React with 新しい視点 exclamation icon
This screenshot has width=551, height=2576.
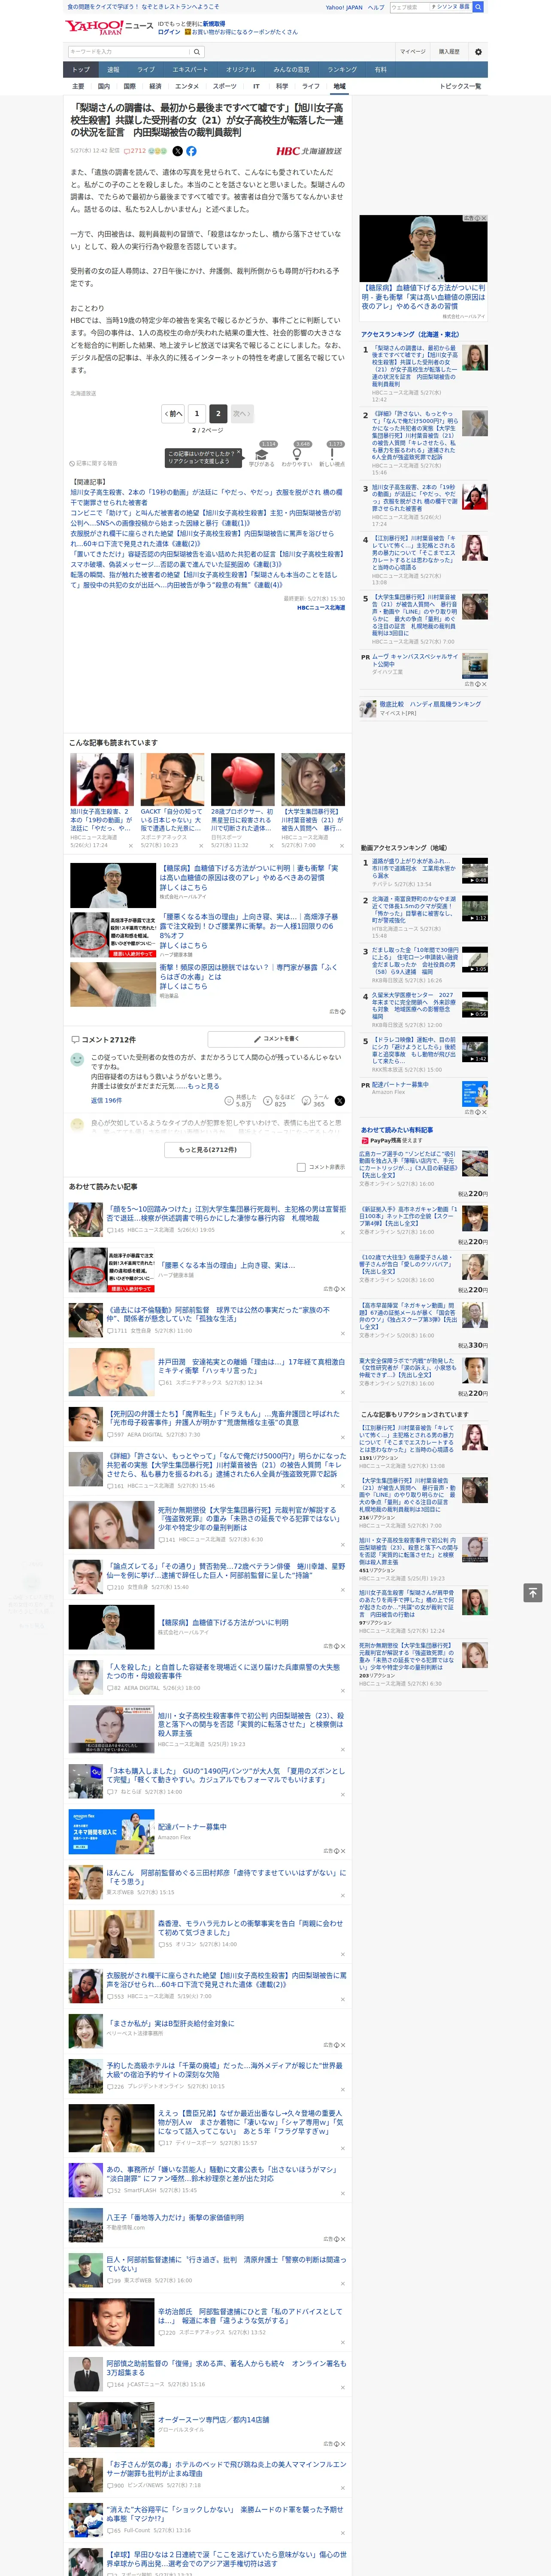(x=332, y=453)
